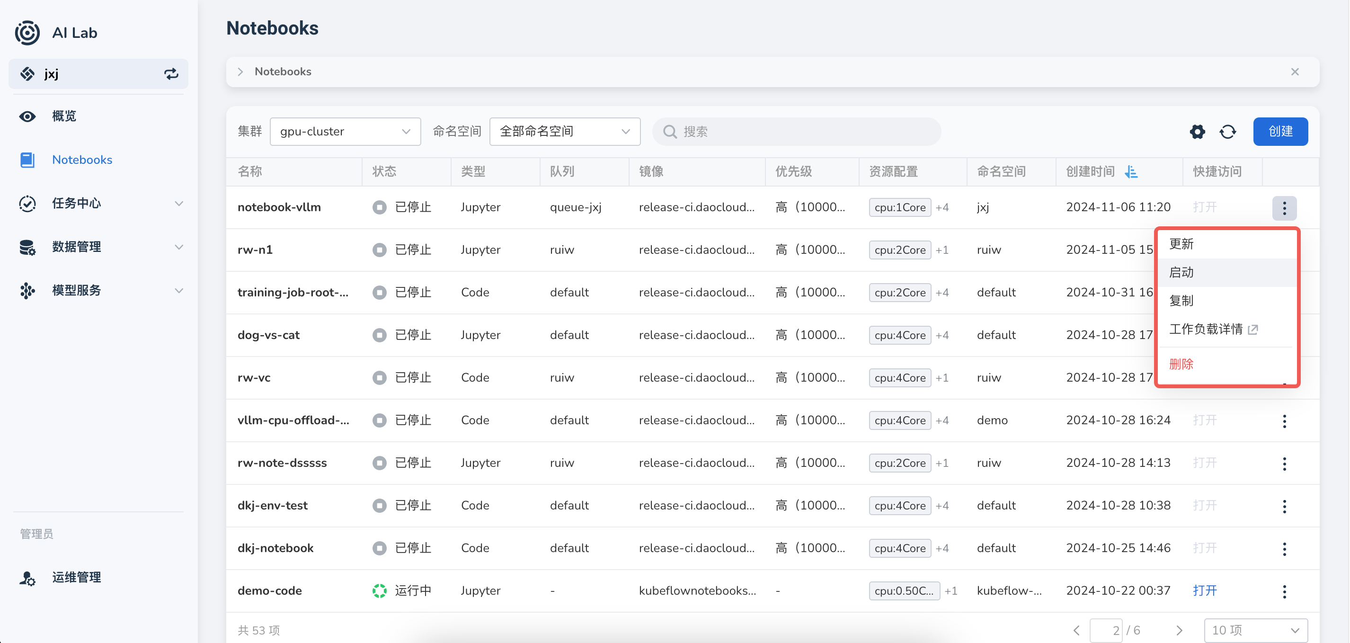Open actions menu for dkj-notebook row
Viewport: 1350px width, 643px height.
(1285, 549)
